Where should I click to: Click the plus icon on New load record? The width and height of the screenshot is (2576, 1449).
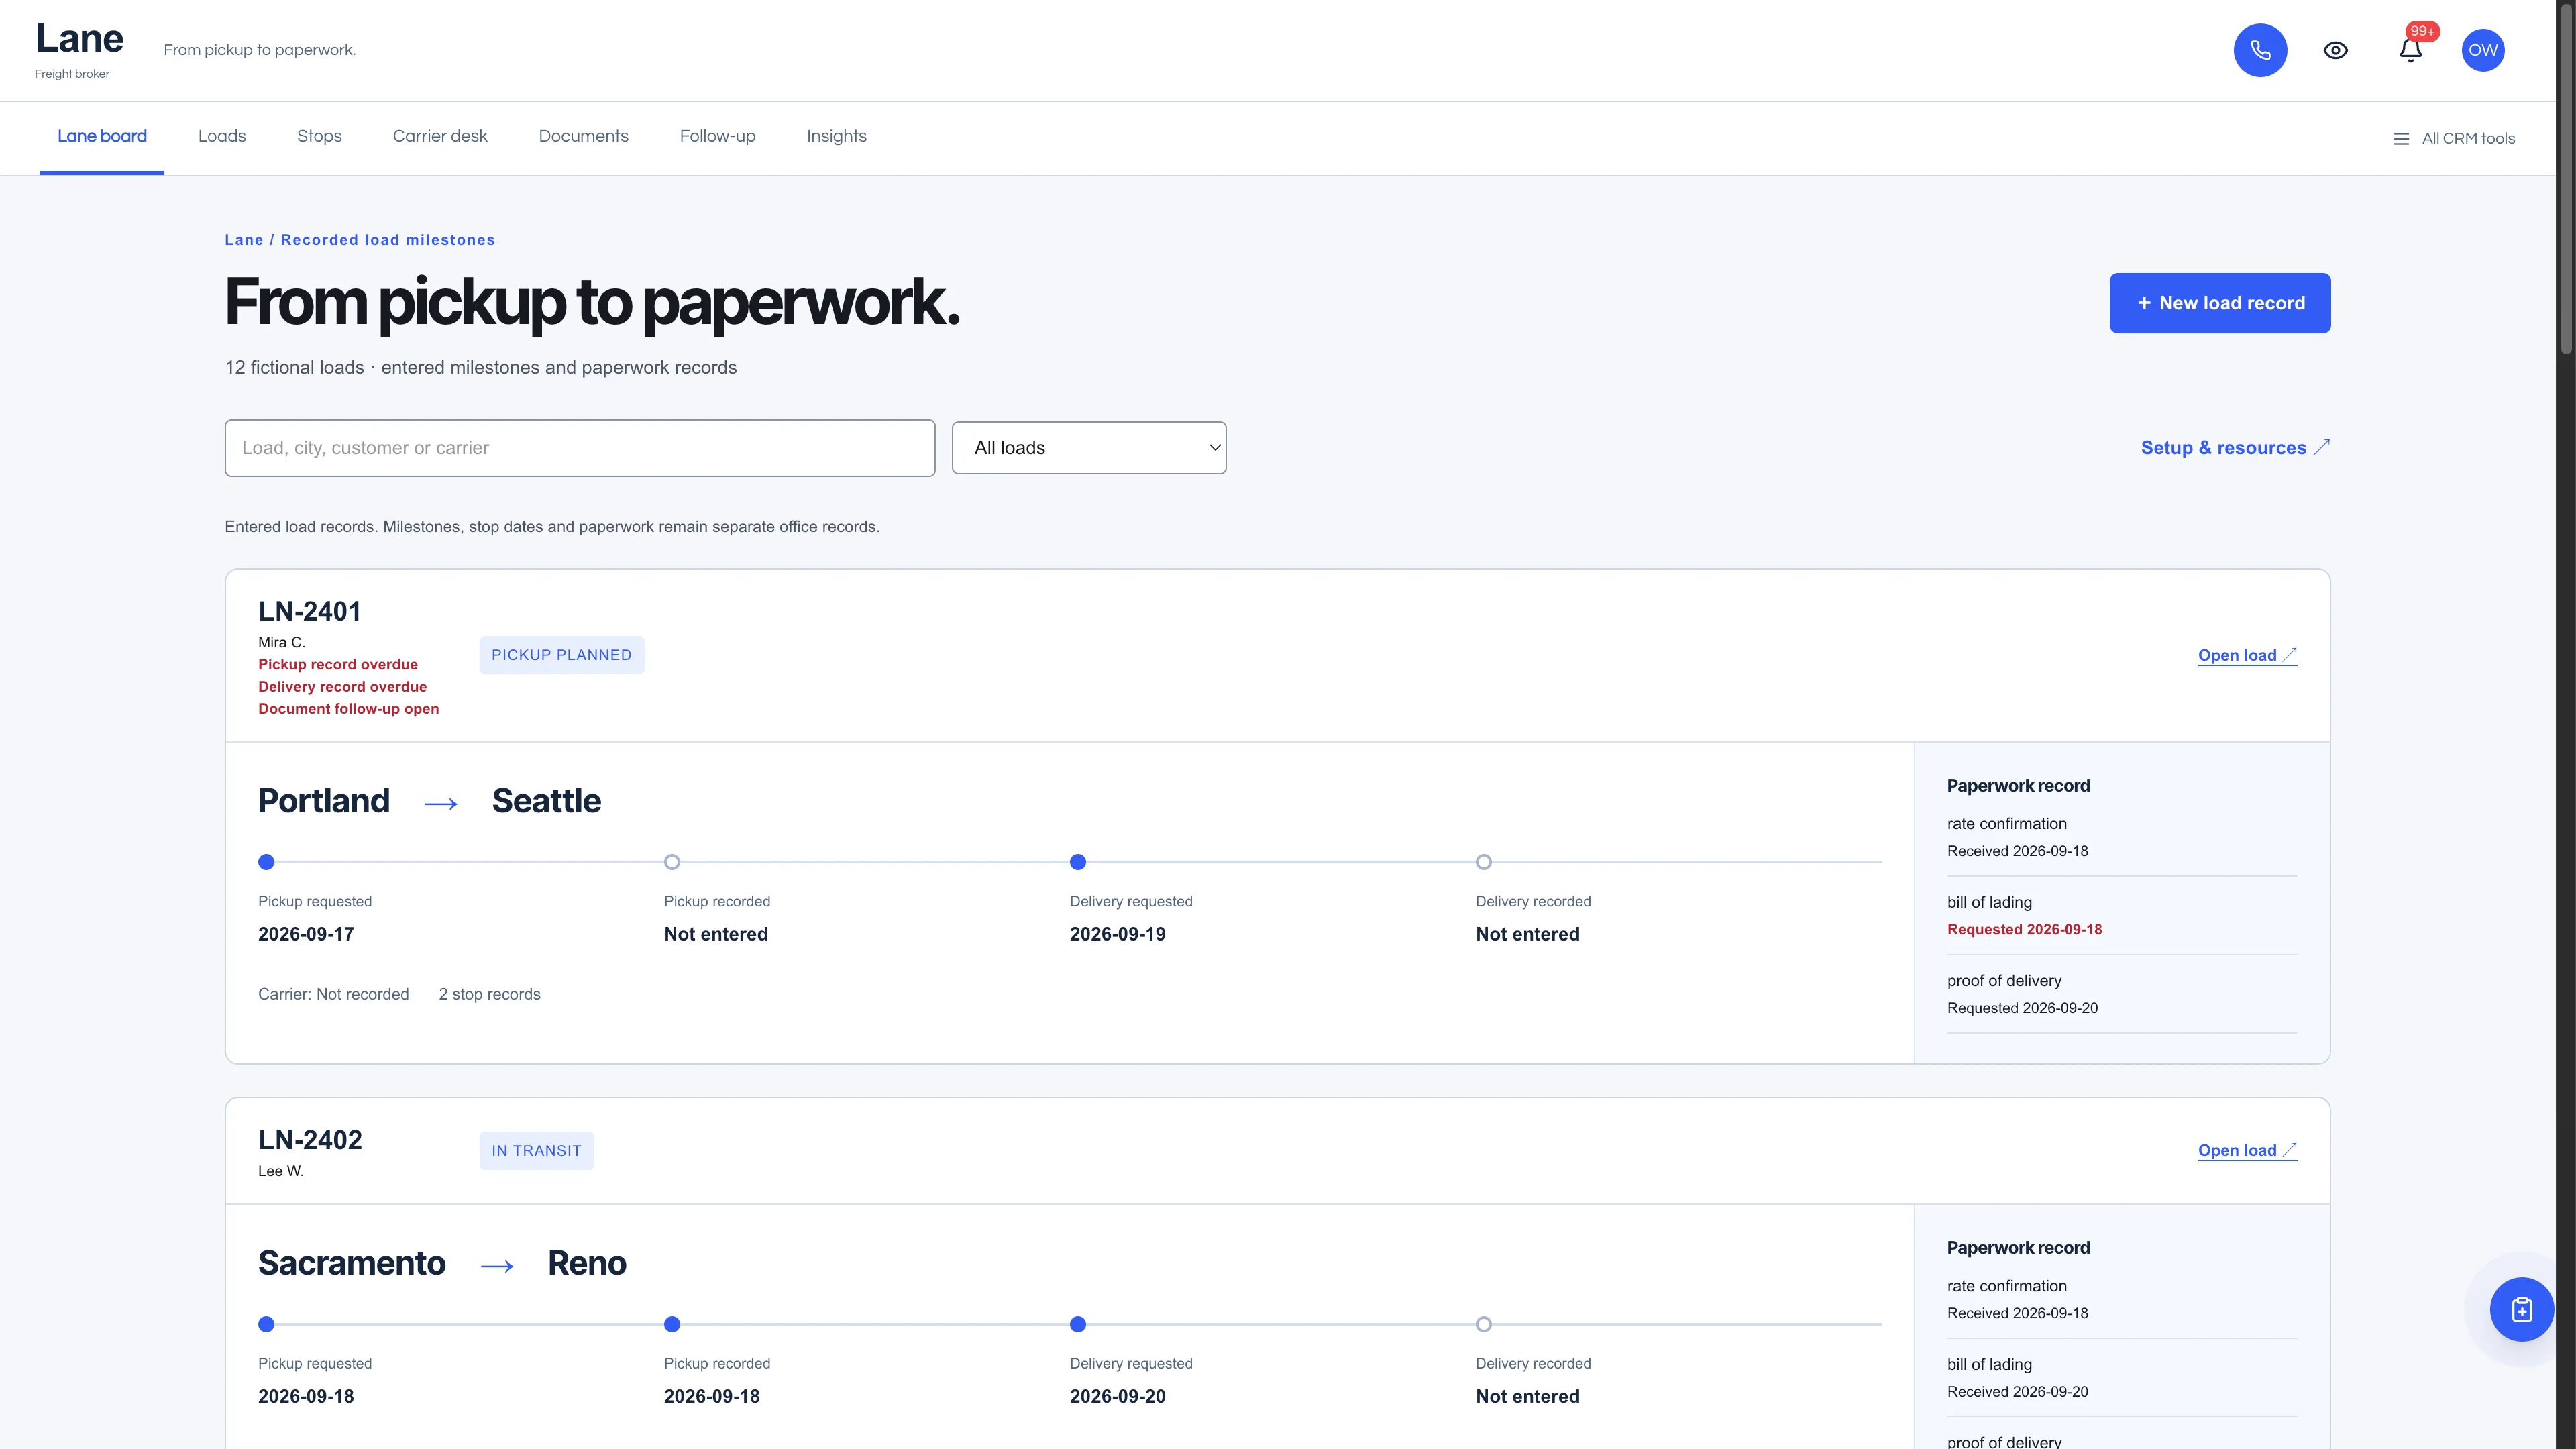[x=2144, y=302]
